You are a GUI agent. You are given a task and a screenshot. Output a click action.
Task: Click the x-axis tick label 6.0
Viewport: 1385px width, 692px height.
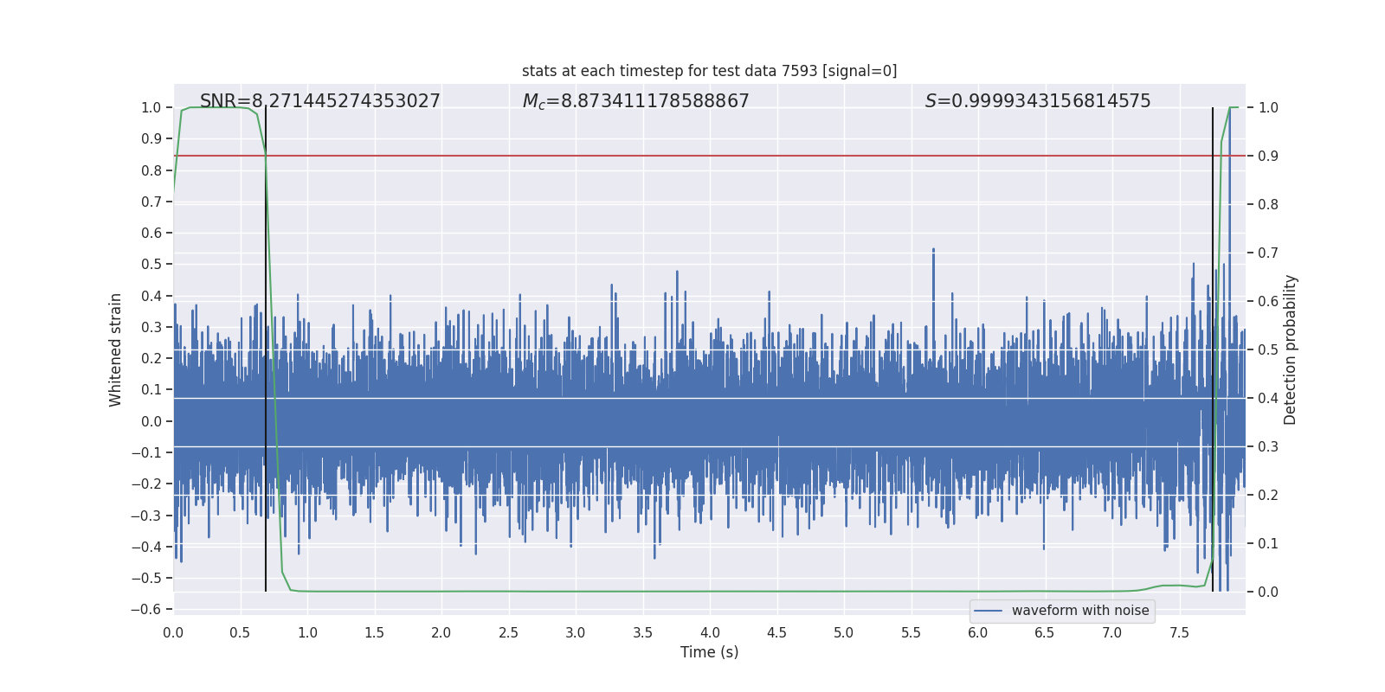[x=978, y=633]
